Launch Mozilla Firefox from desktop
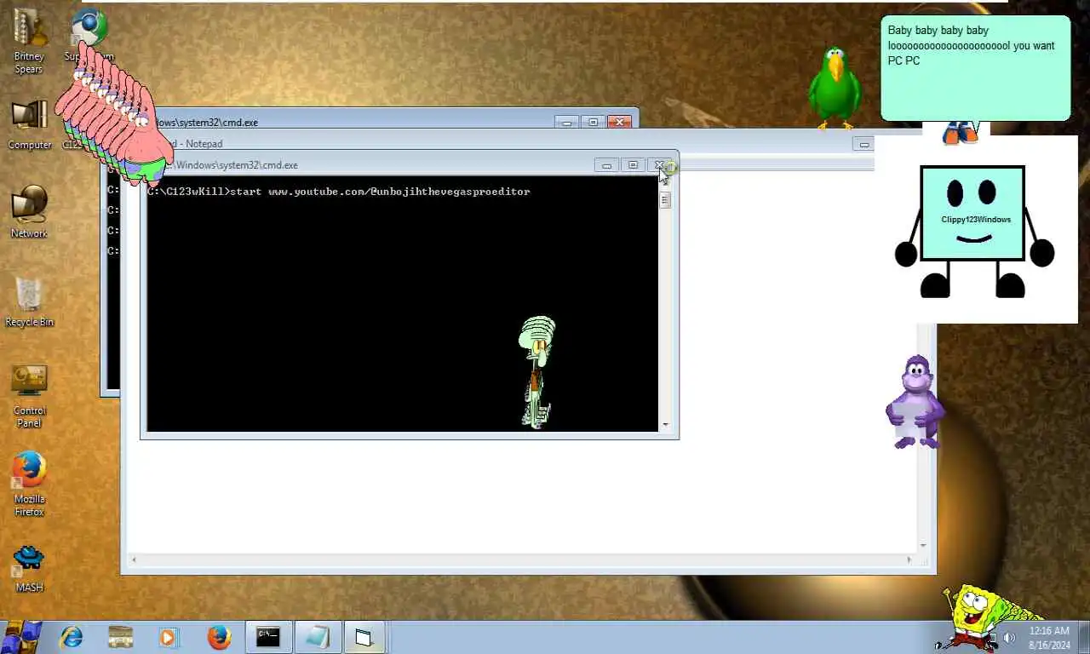Viewport: 1090px width, 654px height. coord(30,484)
